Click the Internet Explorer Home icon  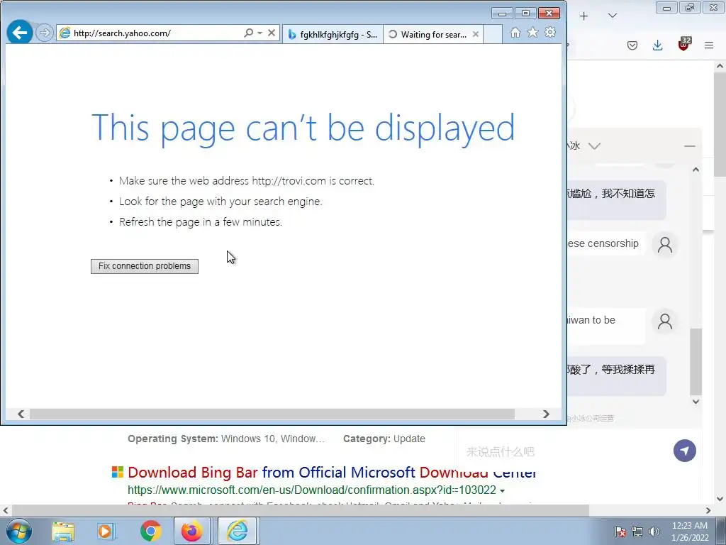[x=515, y=33]
